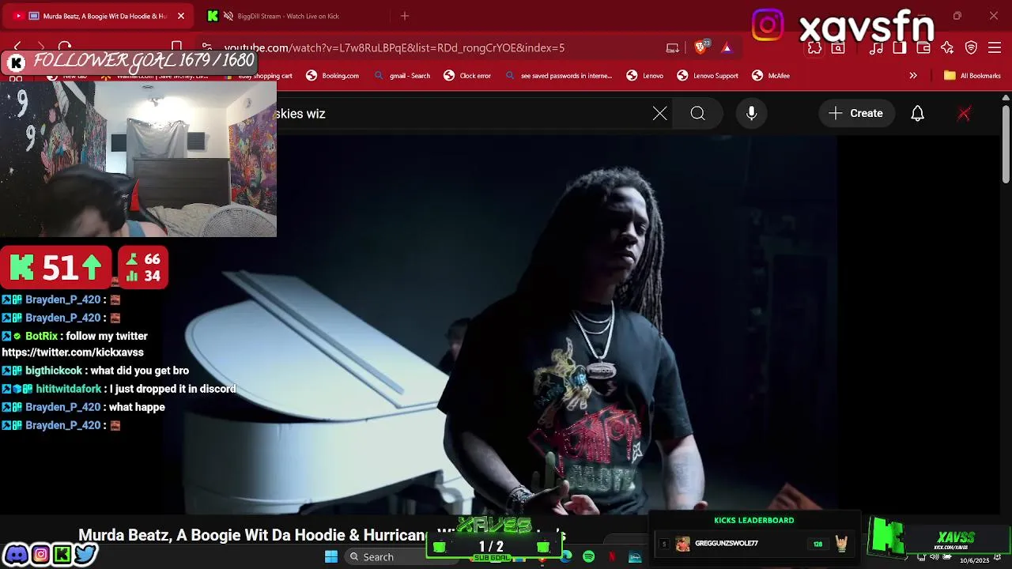Screen dimensions: 1012x569
Task: Click the YouTube magnifier search button
Action: [697, 114]
